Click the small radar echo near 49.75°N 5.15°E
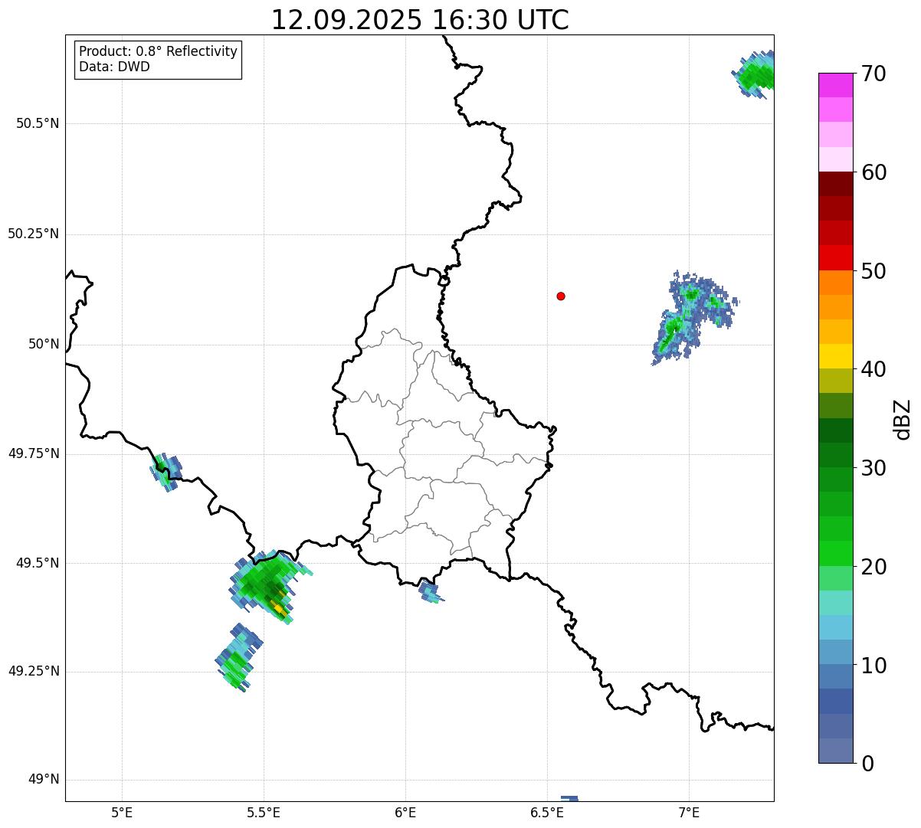The height and width of the screenshot is (828, 921). click(x=166, y=472)
